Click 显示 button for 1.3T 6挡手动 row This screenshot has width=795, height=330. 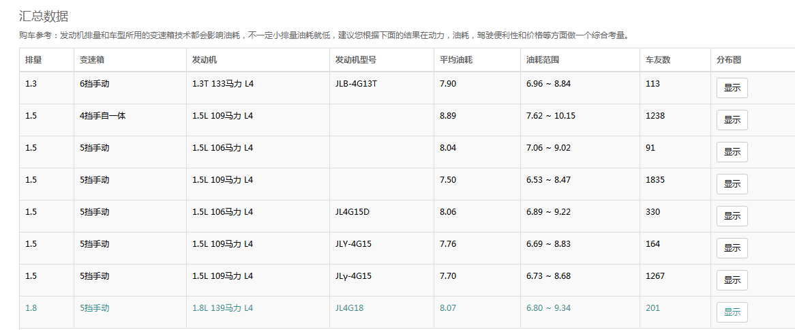point(732,88)
